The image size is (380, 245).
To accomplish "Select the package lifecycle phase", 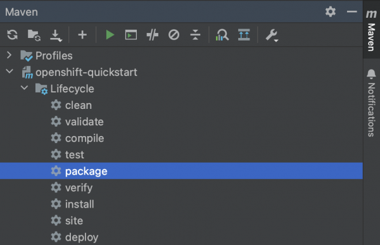I will point(181,171).
